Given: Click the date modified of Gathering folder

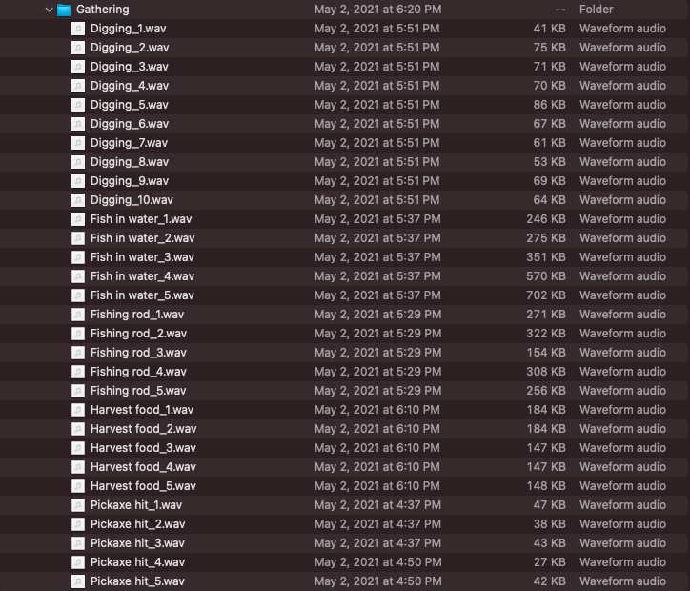Looking at the screenshot, I should [377, 10].
